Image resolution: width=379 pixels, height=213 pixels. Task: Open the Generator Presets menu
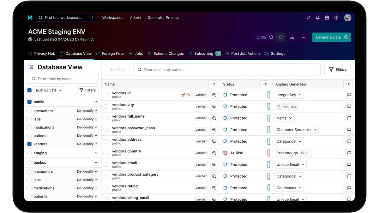(163, 18)
